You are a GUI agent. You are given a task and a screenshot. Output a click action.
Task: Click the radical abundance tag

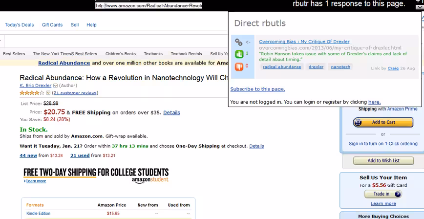click(282, 66)
